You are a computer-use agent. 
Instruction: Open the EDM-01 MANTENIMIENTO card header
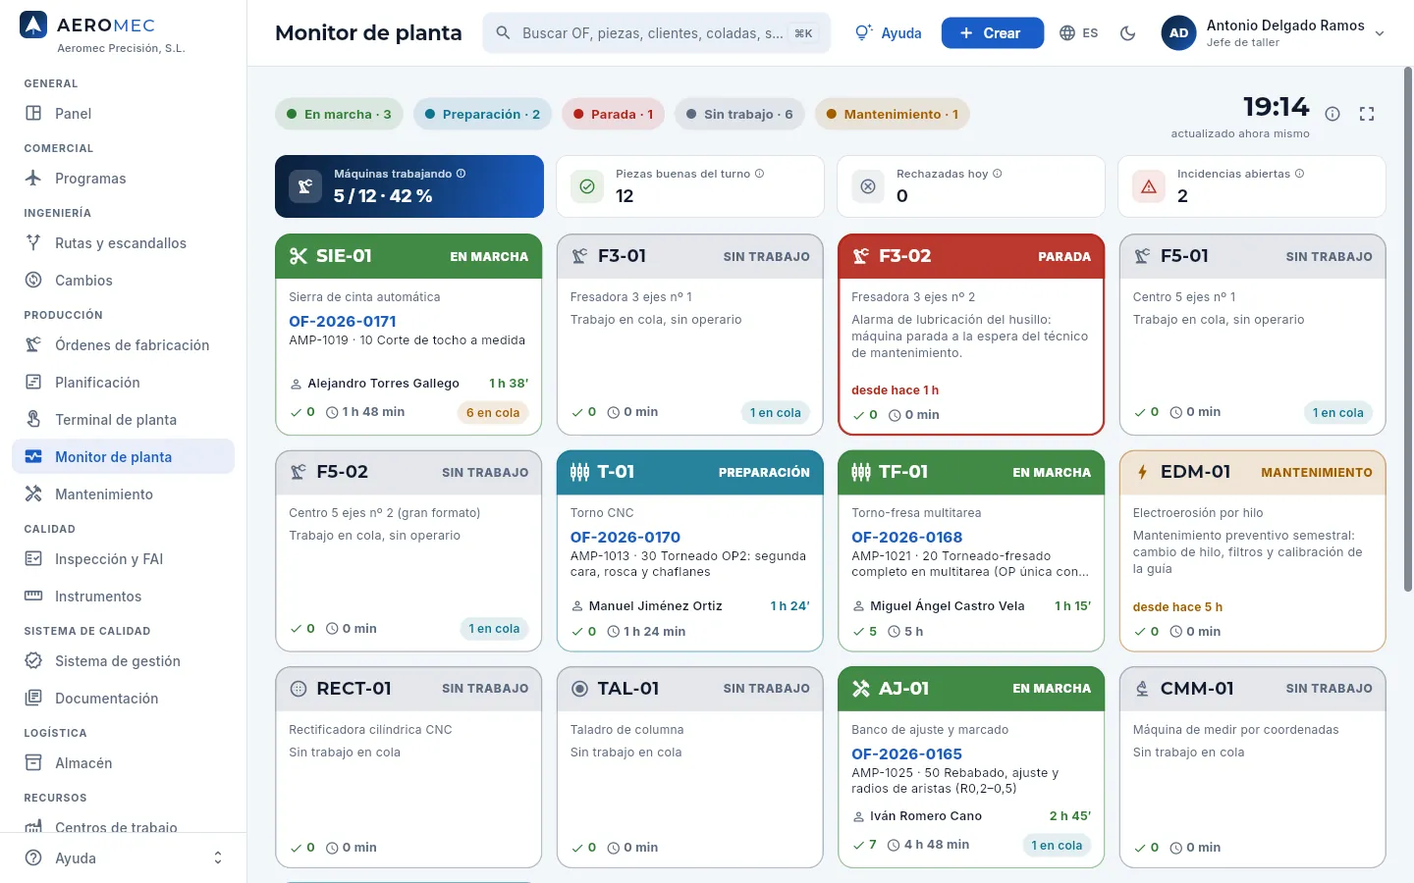[x=1253, y=472]
